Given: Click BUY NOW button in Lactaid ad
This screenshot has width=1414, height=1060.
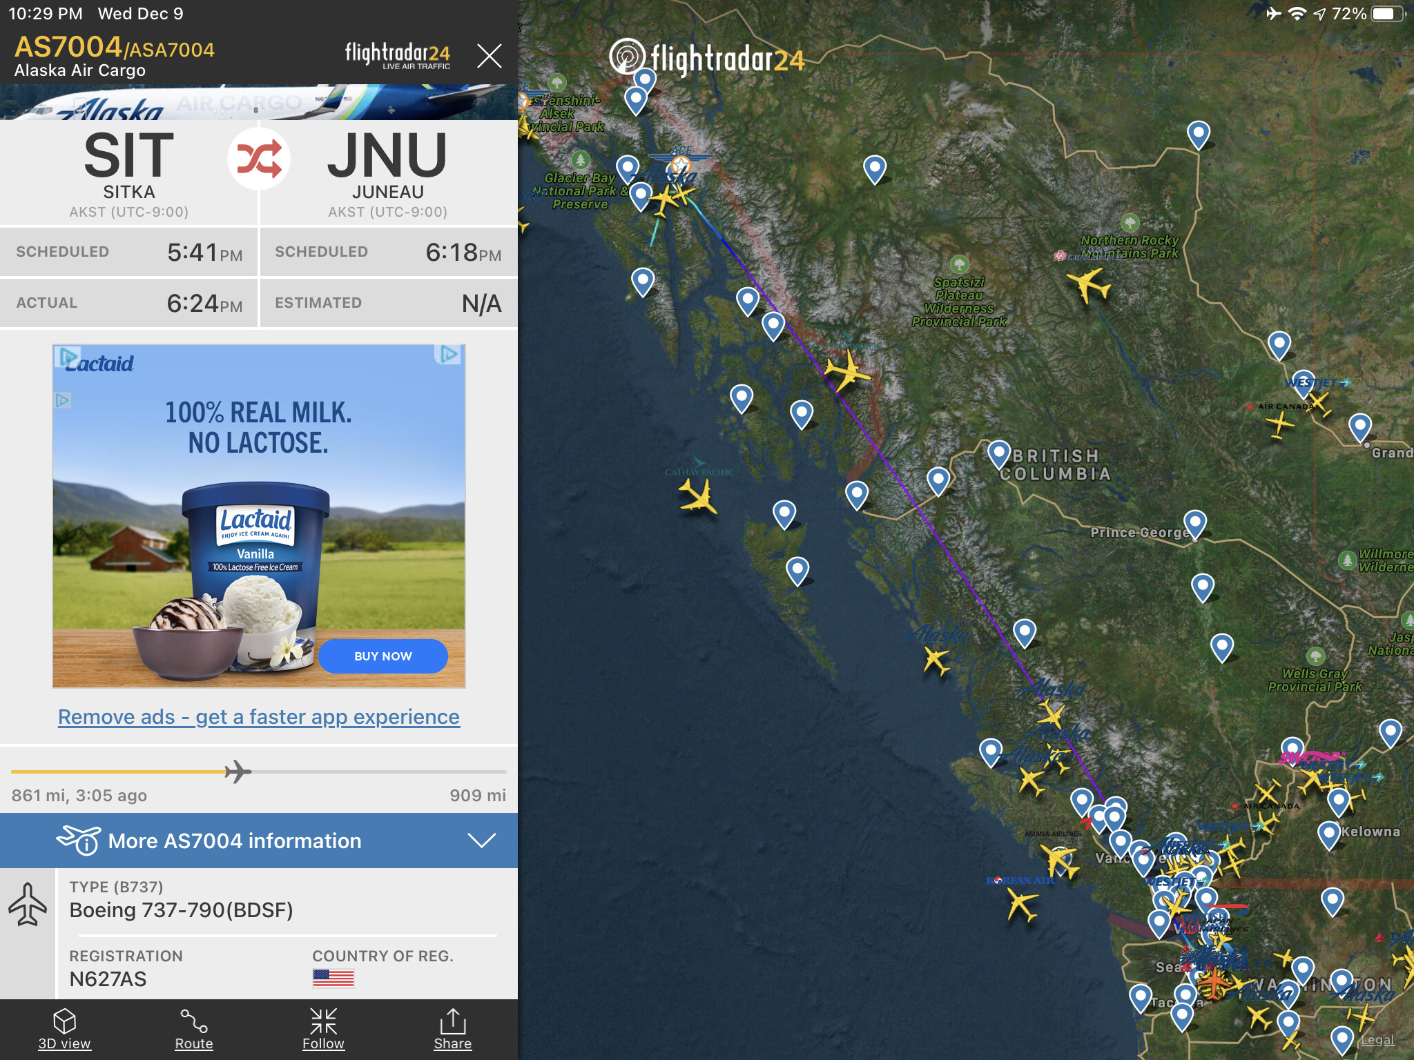Looking at the screenshot, I should 383,656.
